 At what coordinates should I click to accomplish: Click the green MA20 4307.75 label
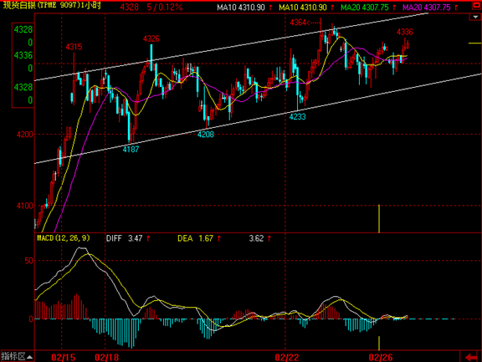[x=365, y=8]
